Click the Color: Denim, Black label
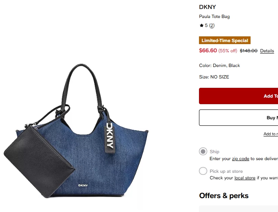The width and height of the screenshot is (278, 212). tap(219, 66)
